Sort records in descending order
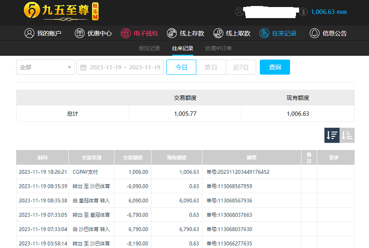The image size is (369, 248). tap(332, 135)
